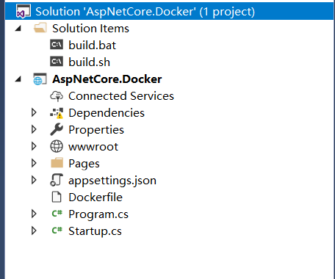This screenshot has width=335, height=279.
Task: Expand the Startup.cs node
Action: [34, 231]
